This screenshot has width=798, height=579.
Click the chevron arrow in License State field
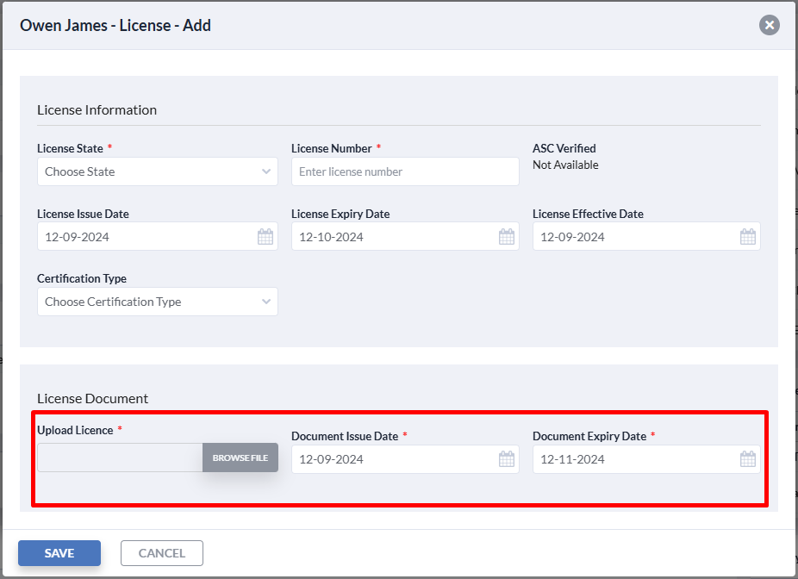tap(266, 171)
